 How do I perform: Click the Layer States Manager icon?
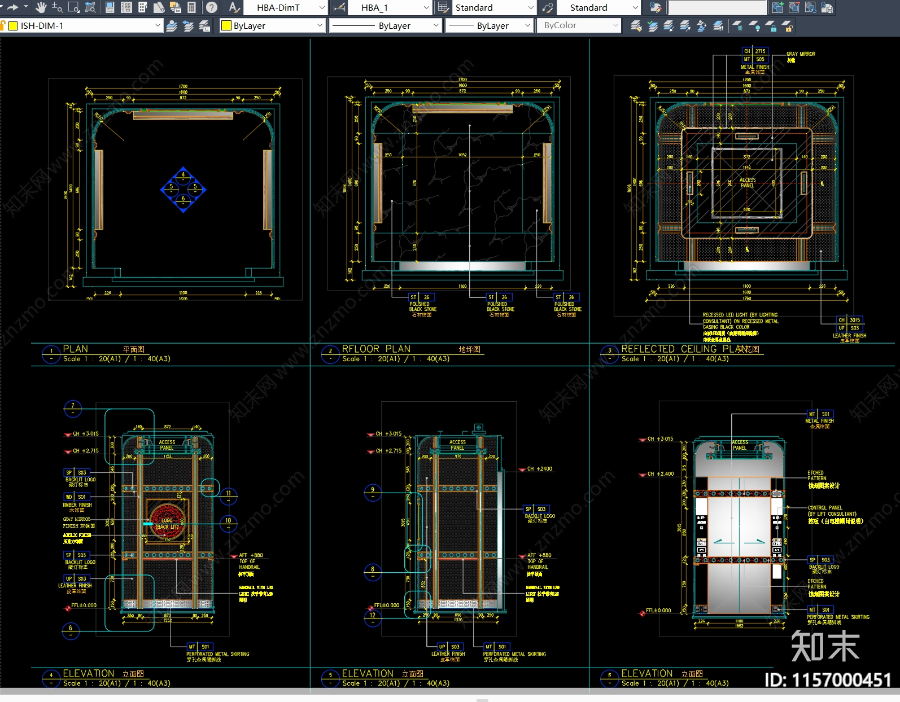click(204, 26)
